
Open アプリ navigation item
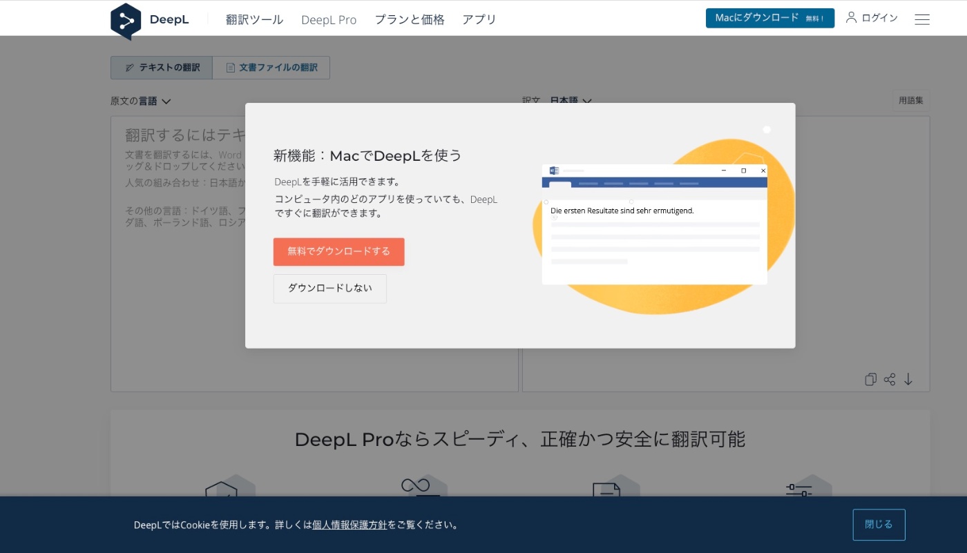tap(479, 19)
